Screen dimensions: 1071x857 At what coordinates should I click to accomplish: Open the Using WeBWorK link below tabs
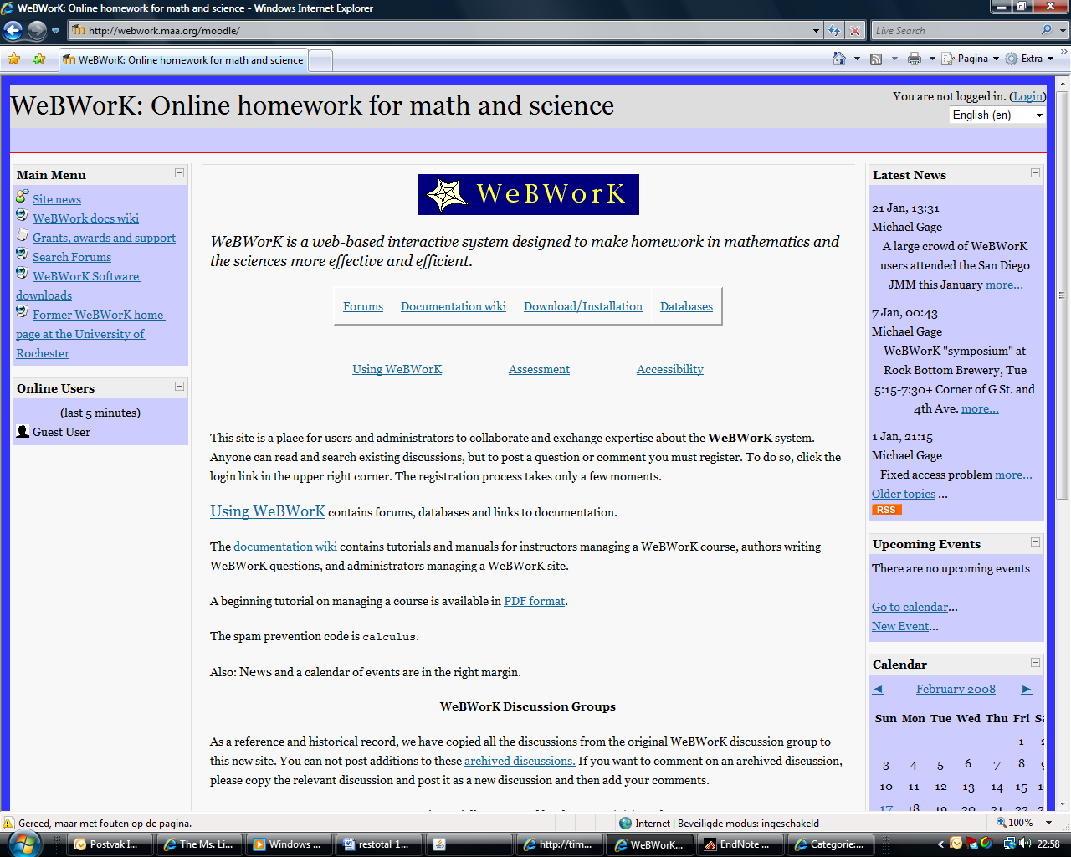tap(397, 369)
